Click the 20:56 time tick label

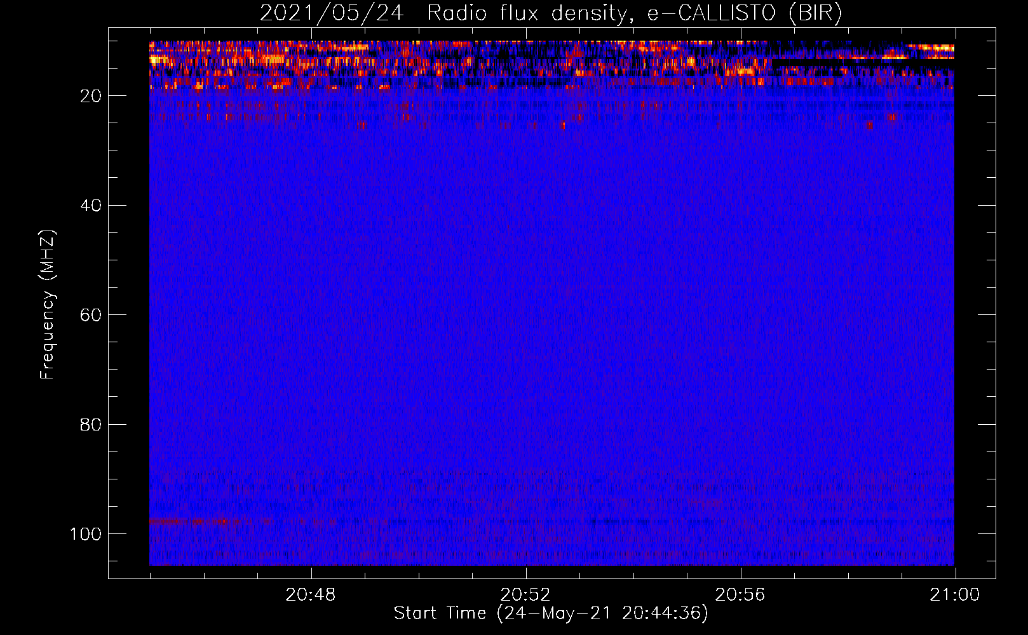[740, 595]
